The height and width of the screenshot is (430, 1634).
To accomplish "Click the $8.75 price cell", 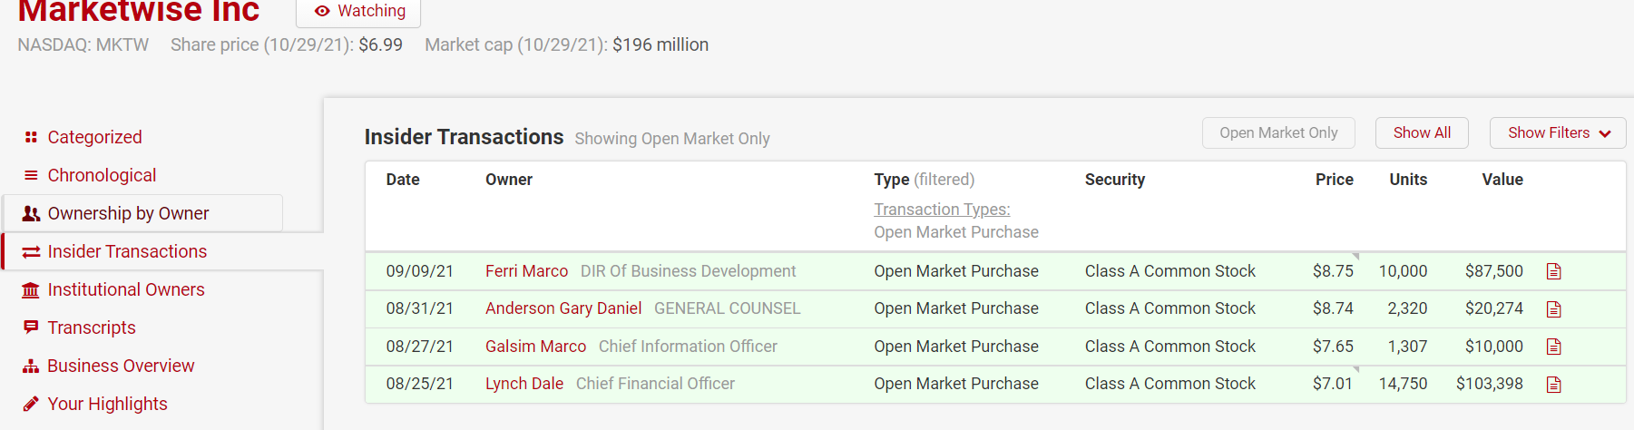I will point(1333,271).
